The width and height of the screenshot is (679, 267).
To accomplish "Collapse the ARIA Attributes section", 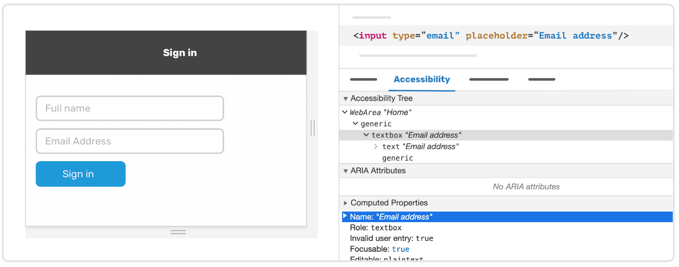I will click(345, 171).
